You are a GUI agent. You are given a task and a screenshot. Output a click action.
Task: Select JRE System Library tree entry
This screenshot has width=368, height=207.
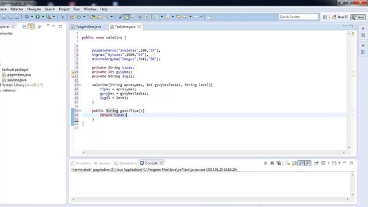pyautogui.click(x=22, y=85)
